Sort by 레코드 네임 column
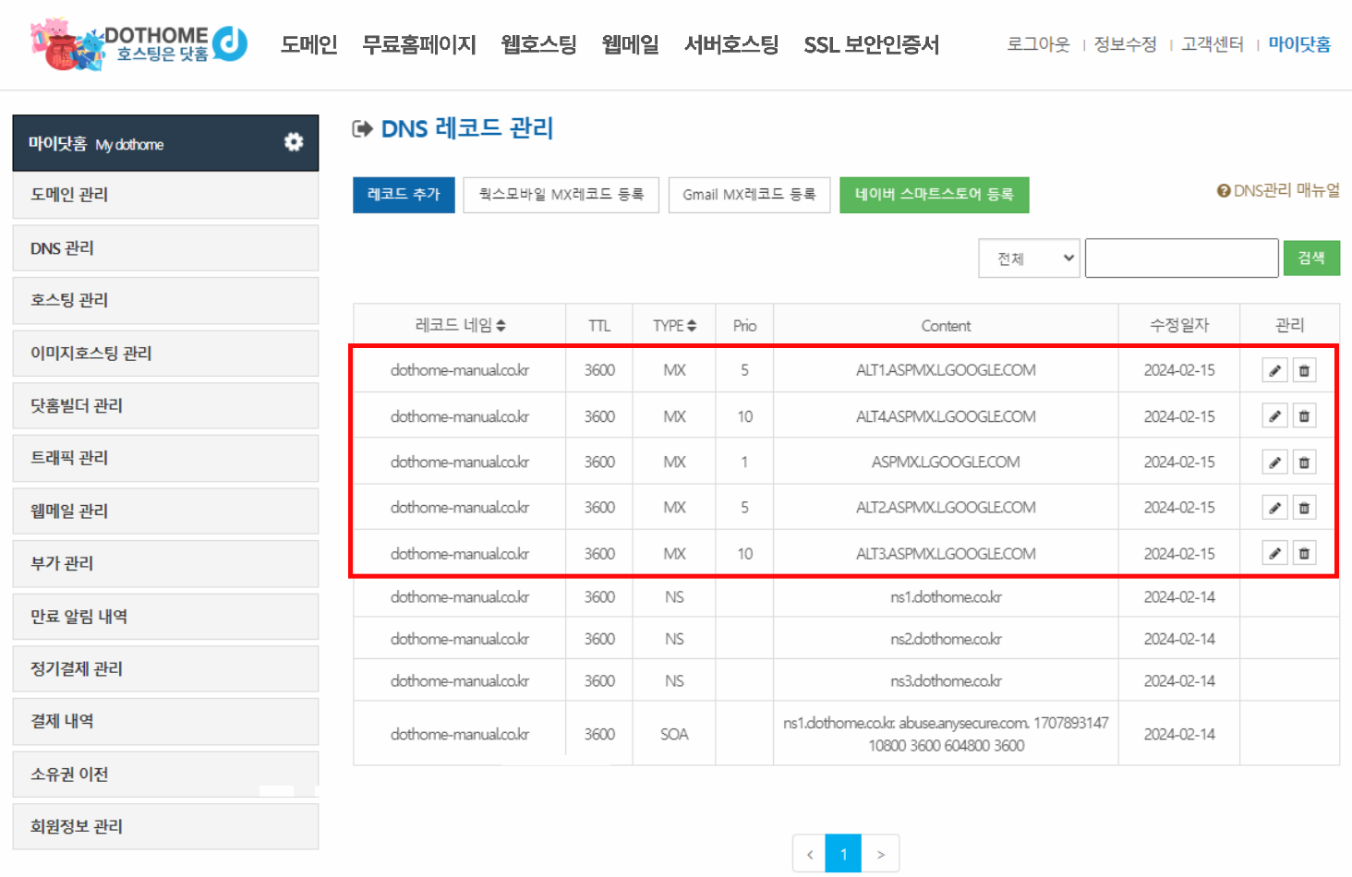This screenshot has height=877, width=1352. point(460,326)
